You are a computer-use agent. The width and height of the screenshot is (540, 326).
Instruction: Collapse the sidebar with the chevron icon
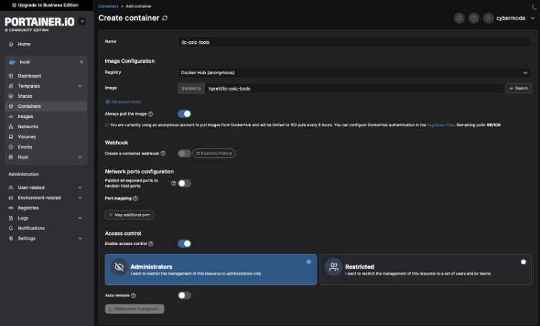(x=82, y=22)
